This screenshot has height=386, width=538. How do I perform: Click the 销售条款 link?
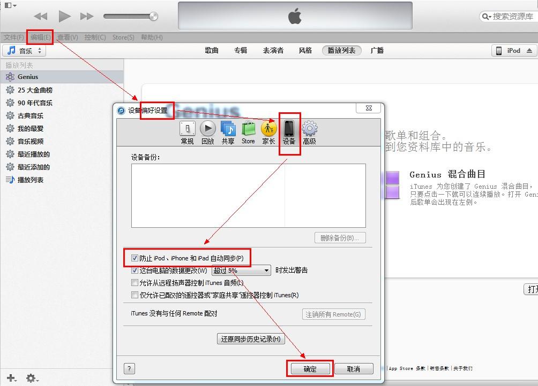439,368
